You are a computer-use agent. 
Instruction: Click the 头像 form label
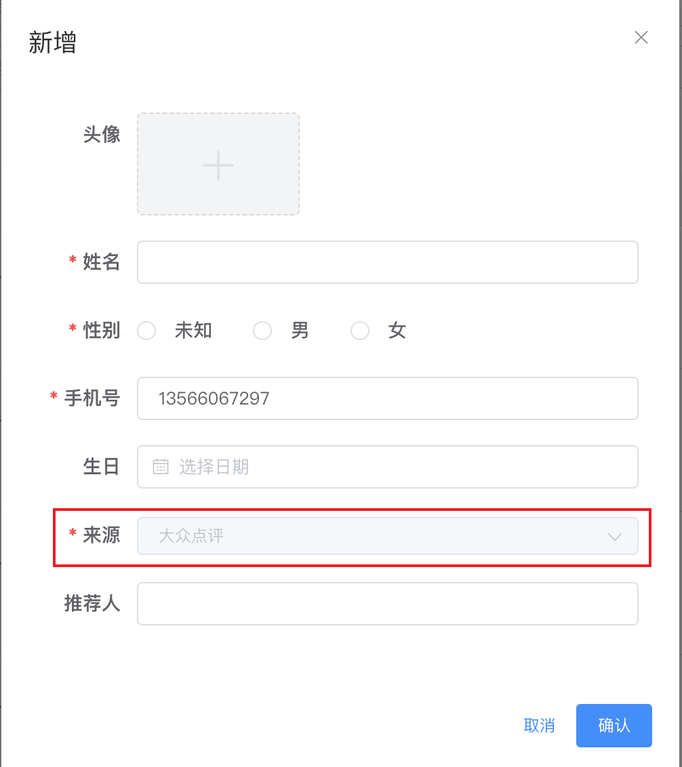click(x=102, y=135)
